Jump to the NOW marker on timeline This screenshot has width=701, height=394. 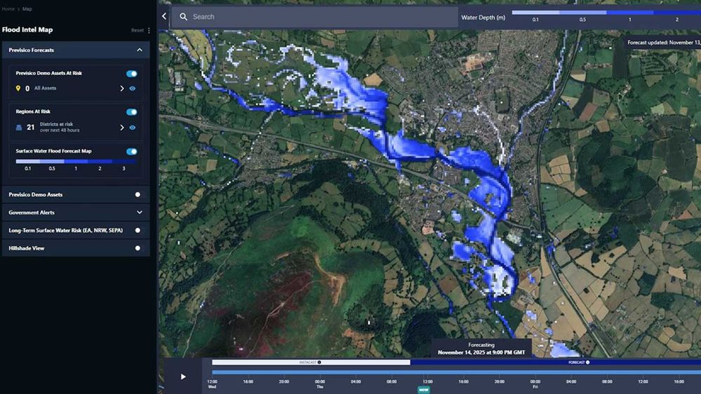pyautogui.click(x=423, y=390)
